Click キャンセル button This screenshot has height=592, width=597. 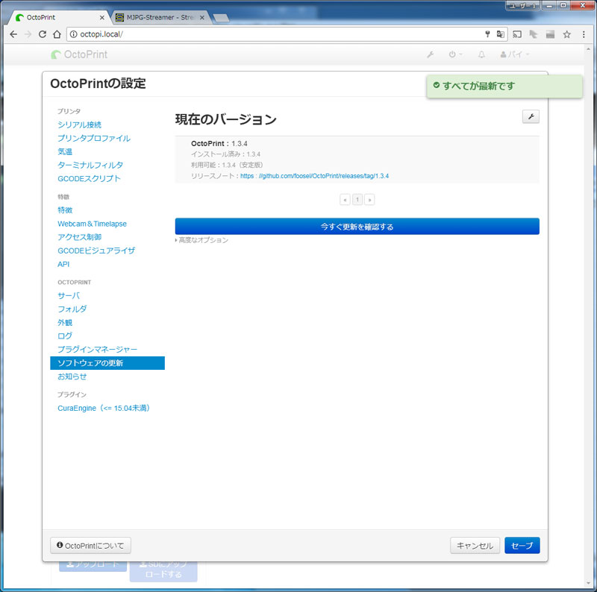point(475,546)
